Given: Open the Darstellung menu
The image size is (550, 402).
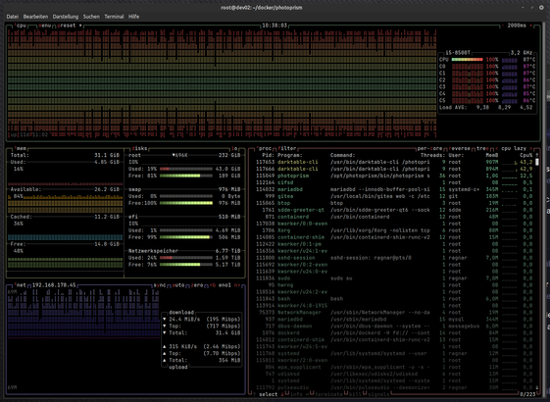Looking at the screenshot, I should pos(66,17).
